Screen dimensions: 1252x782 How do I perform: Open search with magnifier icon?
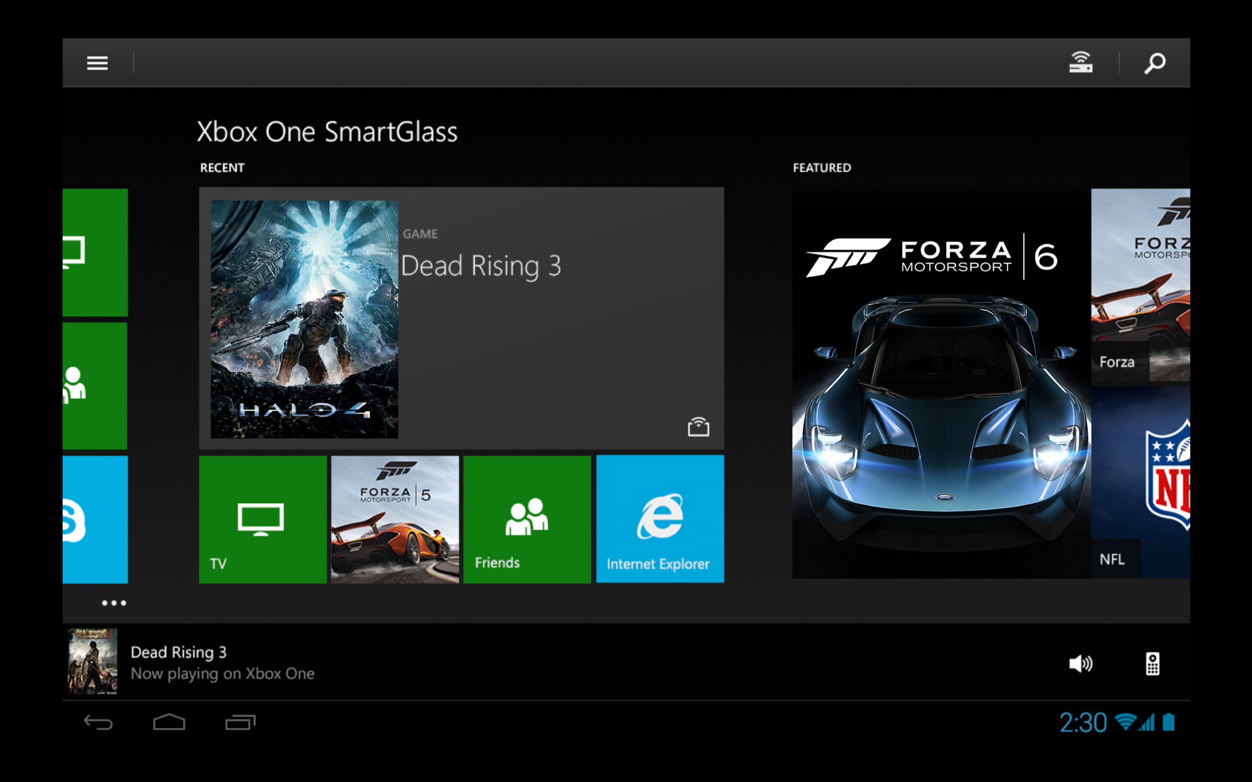pyautogui.click(x=1154, y=63)
